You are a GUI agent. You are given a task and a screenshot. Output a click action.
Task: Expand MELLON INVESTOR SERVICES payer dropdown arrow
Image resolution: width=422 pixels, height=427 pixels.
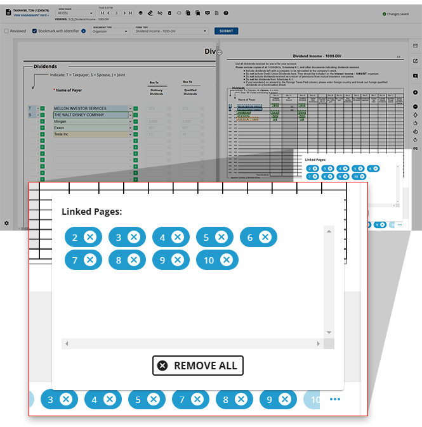(x=130, y=108)
